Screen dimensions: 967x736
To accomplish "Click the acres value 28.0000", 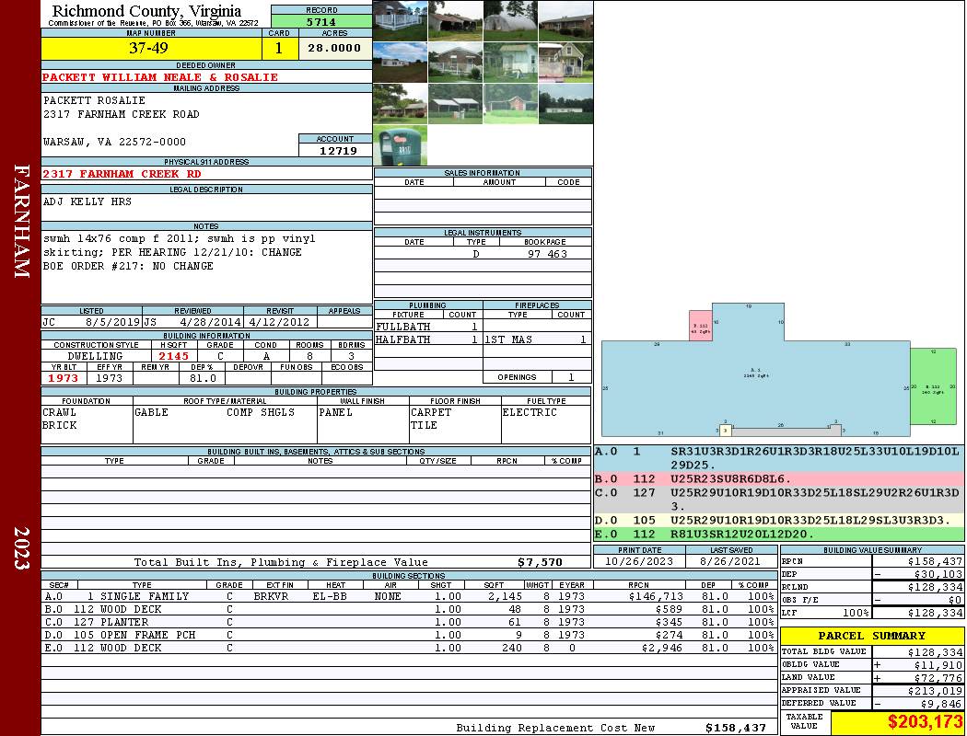I will [334, 49].
